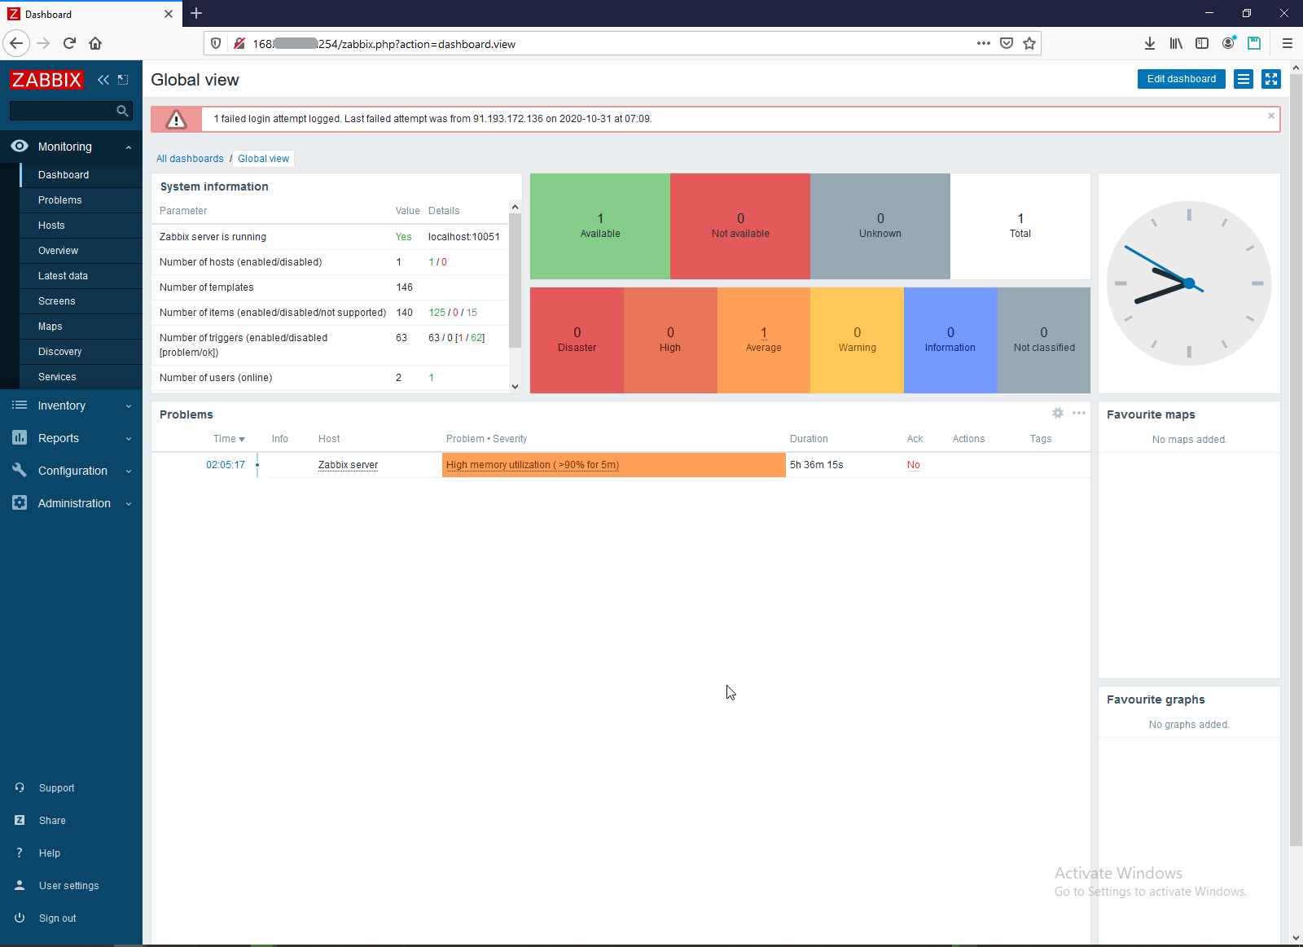Open the dashboard list menu icon
The height and width of the screenshot is (947, 1303).
(x=1244, y=79)
